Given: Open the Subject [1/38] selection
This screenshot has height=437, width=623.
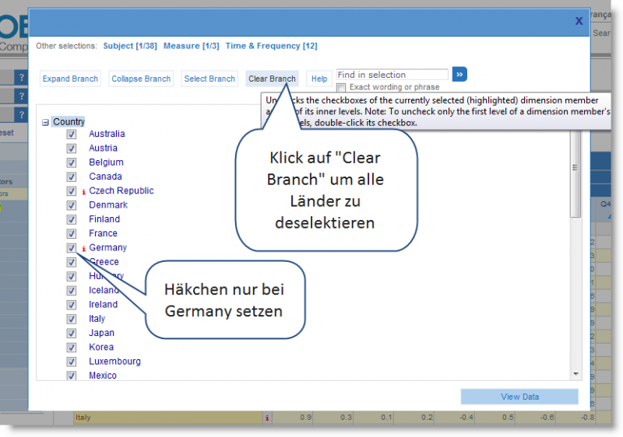Looking at the screenshot, I should [x=130, y=46].
